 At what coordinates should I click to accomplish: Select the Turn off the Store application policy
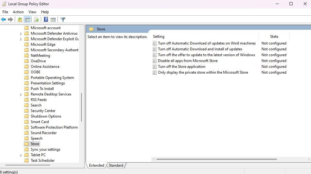[181, 67]
